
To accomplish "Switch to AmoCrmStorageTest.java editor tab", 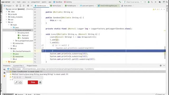I will (109, 6).
